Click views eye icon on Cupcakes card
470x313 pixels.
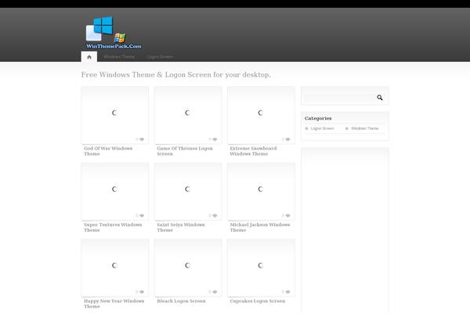(287, 292)
